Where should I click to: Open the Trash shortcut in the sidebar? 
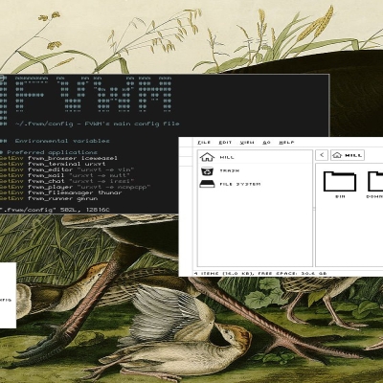click(x=255, y=170)
